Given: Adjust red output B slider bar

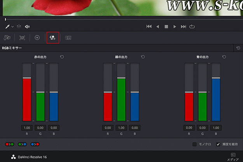Looking at the screenshot, I should pyautogui.click(x=54, y=92).
